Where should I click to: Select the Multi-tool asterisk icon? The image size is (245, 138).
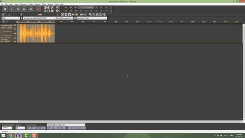(52, 11)
